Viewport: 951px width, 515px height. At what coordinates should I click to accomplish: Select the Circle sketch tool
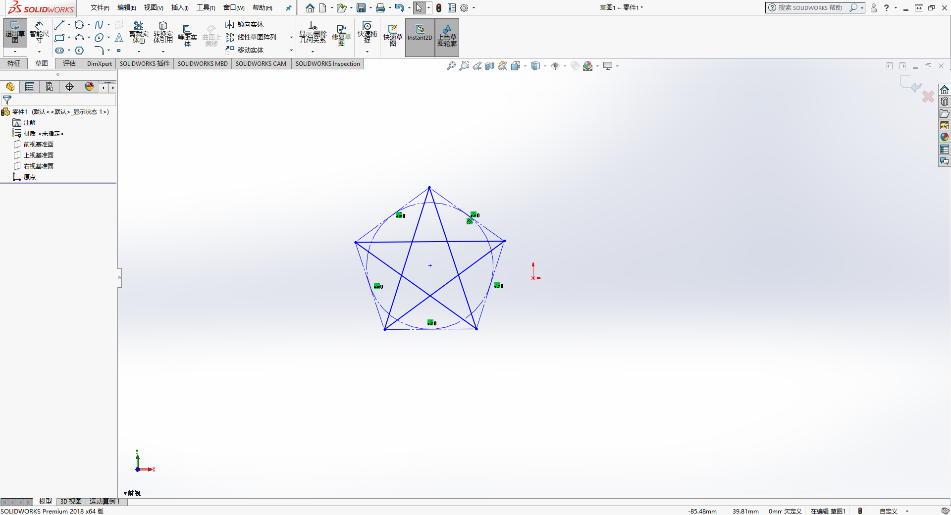click(x=79, y=25)
